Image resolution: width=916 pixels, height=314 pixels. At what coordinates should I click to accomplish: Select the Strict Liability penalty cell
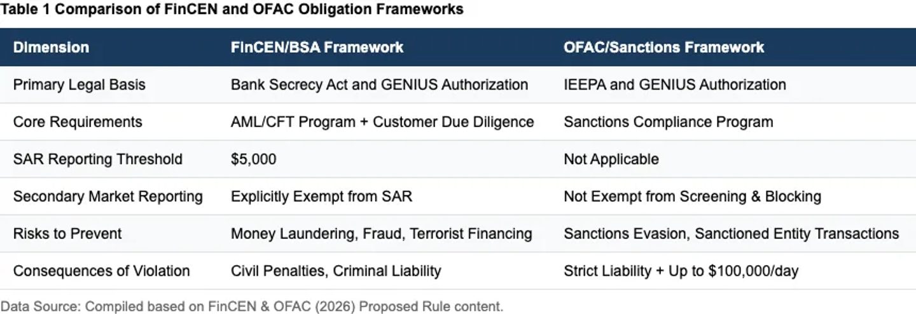(681, 271)
